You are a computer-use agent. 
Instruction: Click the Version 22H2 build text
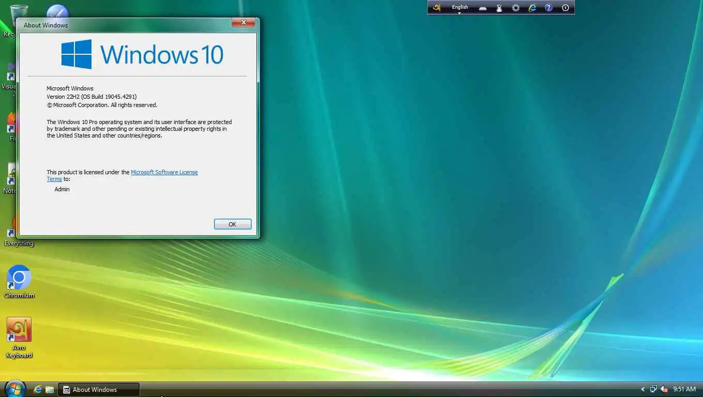point(91,97)
